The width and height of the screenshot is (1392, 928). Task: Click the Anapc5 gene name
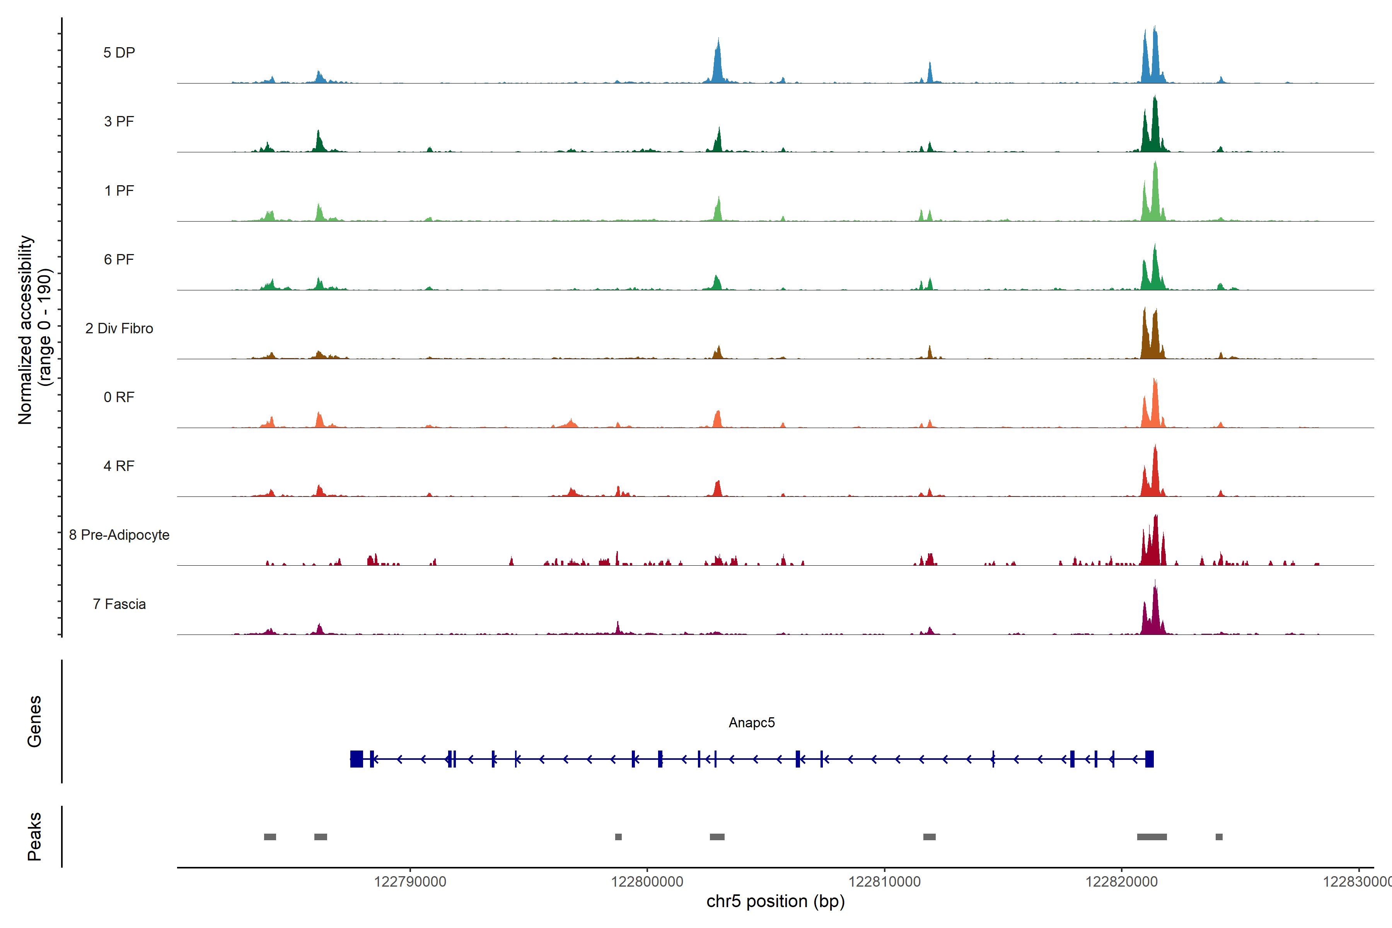pos(751,723)
